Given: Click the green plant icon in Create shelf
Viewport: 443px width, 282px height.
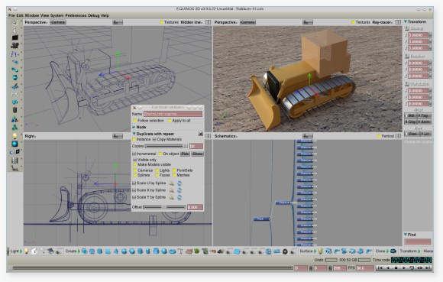Looking at the screenshot, I should 196,251.
